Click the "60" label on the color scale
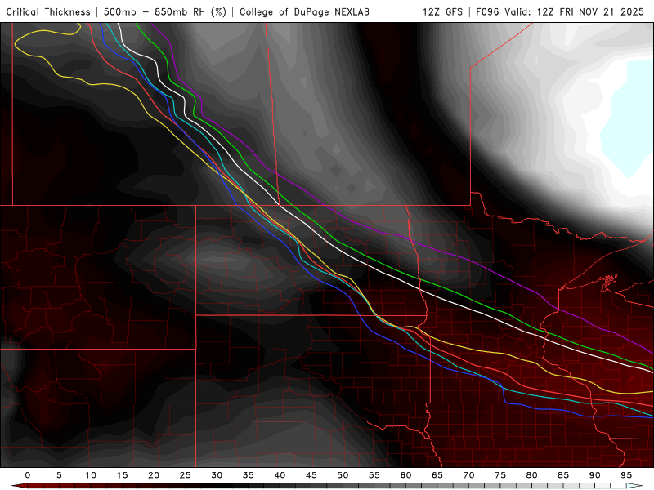This screenshot has height=490, width=654. pyautogui.click(x=405, y=475)
